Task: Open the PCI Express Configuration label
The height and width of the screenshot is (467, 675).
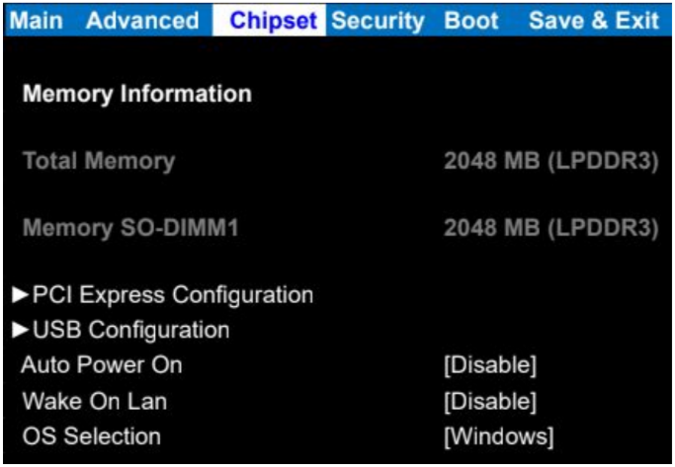Action: coord(173,294)
